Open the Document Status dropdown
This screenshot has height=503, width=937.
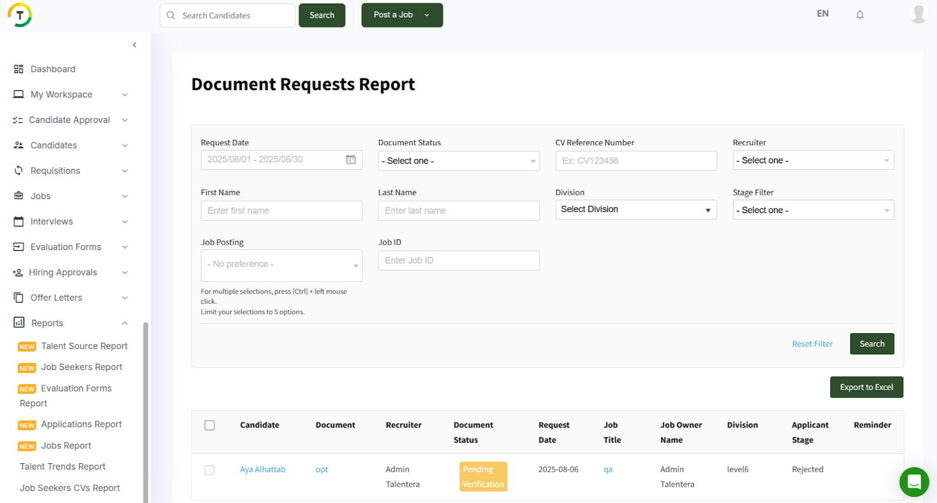click(x=459, y=161)
